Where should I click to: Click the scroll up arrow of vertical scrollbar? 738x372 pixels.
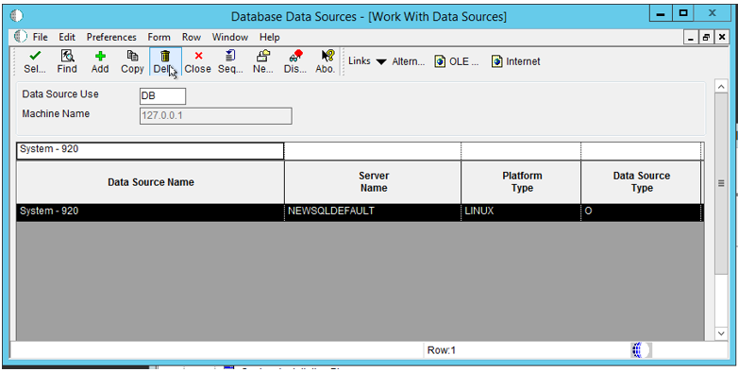point(721,87)
